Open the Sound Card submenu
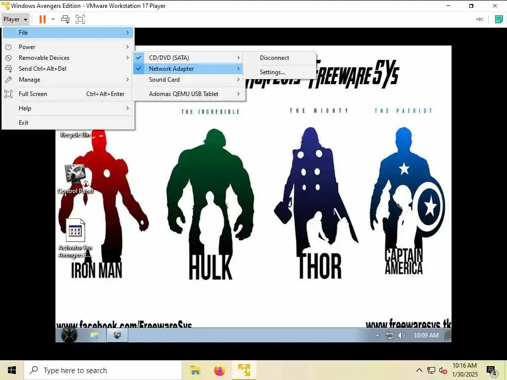 (189, 80)
